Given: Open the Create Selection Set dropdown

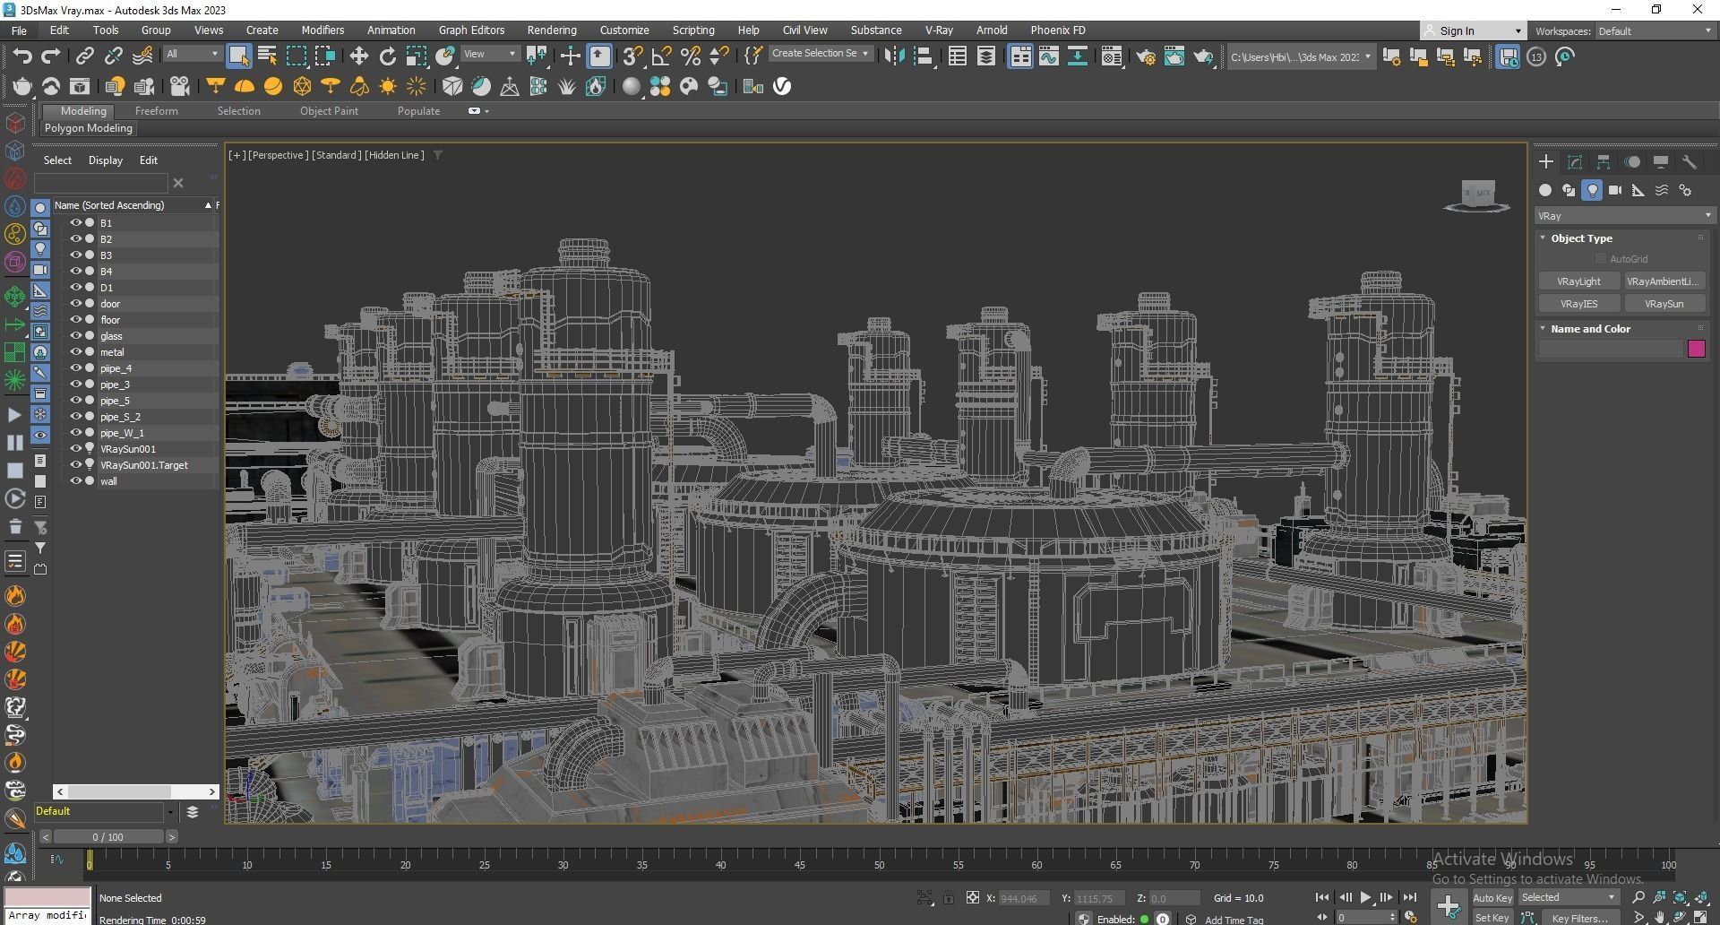Looking at the screenshot, I should (820, 54).
